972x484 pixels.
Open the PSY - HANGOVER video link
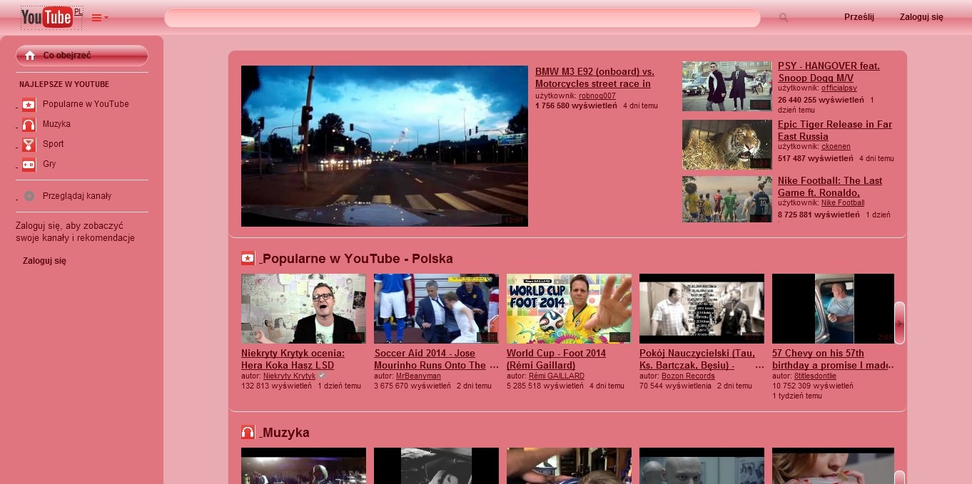pyautogui.click(x=827, y=72)
